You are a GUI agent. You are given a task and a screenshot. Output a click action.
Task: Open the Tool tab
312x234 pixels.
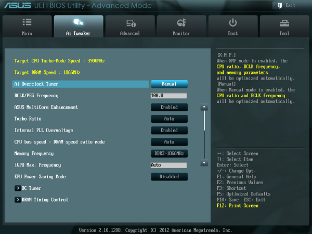click(284, 26)
